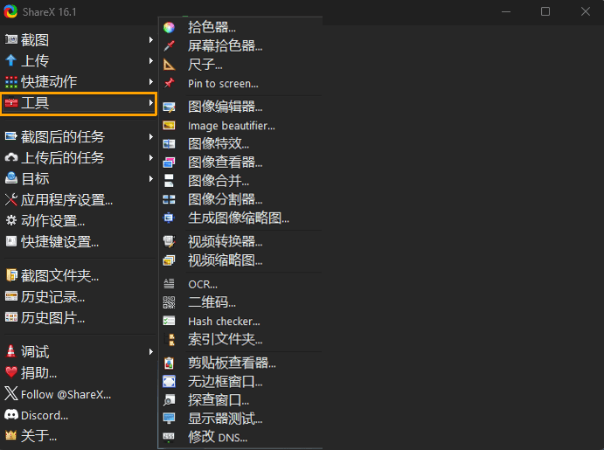
Task: Click the QR code icon for 二维码
Action: pyautogui.click(x=169, y=302)
